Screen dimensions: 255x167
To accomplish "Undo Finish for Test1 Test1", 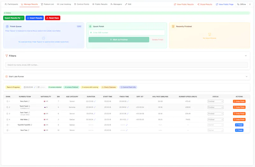I will [x=239, y=114].
